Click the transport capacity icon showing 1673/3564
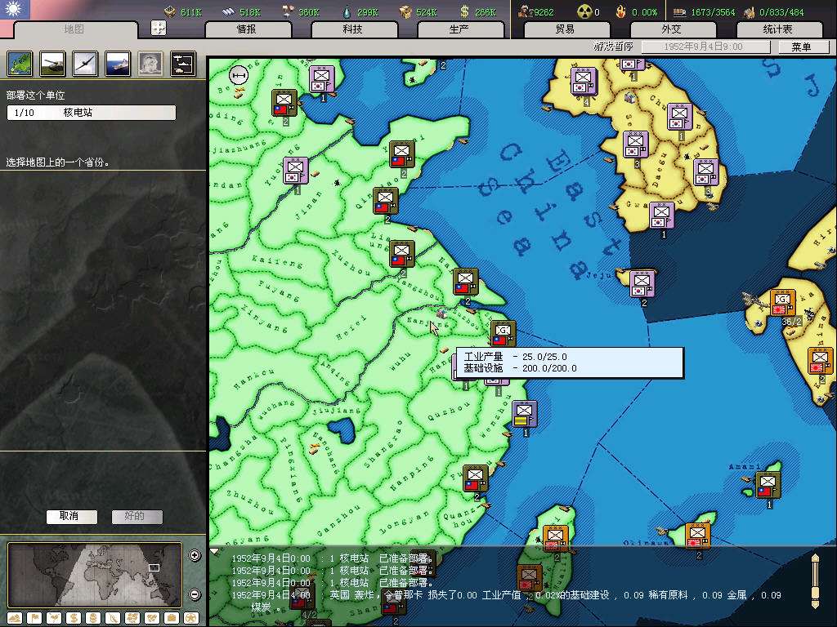The image size is (837, 627). click(x=679, y=11)
